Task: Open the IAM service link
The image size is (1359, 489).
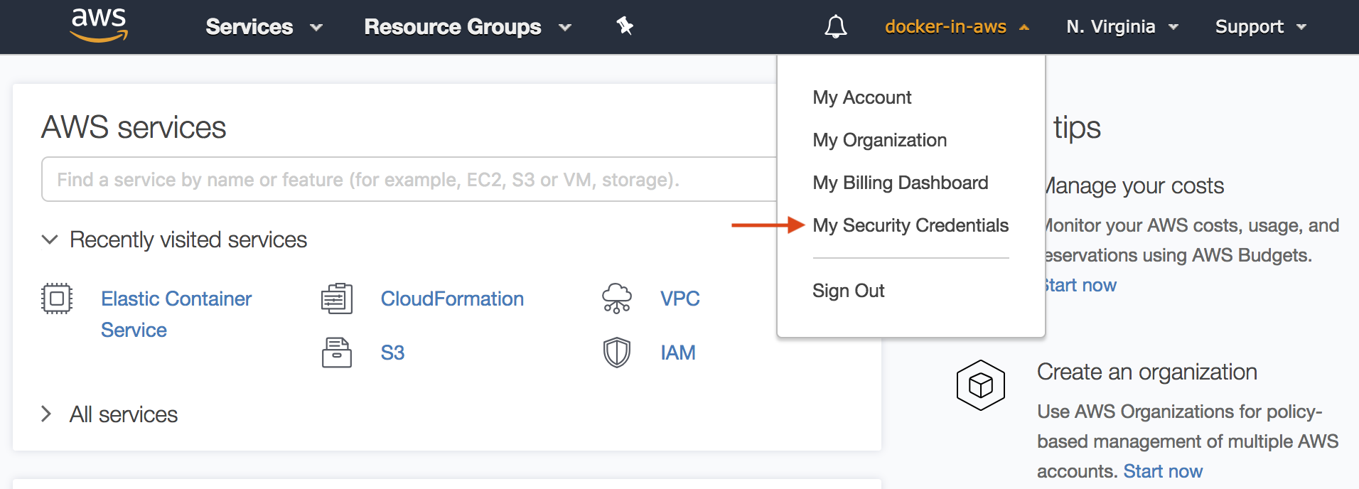Action: pyautogui.click(x=677, y=353)
